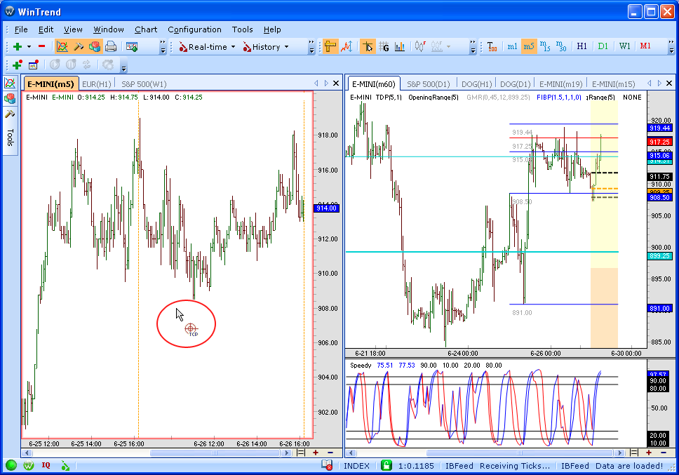Screen dimensions: 679x475
Task: Select the E-MINI(m60) tab
Action: (x=374, y=84)
